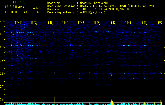
Task: Click the 1850 time axis marker
Action: [159, 23]
